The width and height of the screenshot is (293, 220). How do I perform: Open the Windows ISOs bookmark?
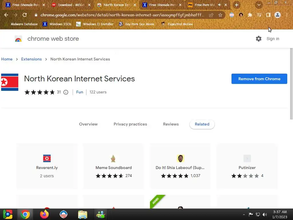(57, 24)
